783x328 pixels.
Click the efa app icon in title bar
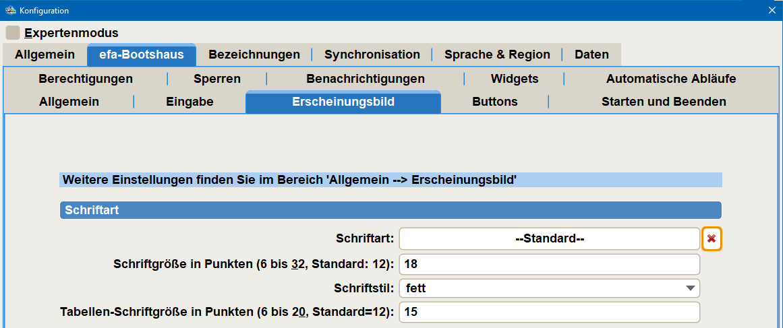pos(10,11)
